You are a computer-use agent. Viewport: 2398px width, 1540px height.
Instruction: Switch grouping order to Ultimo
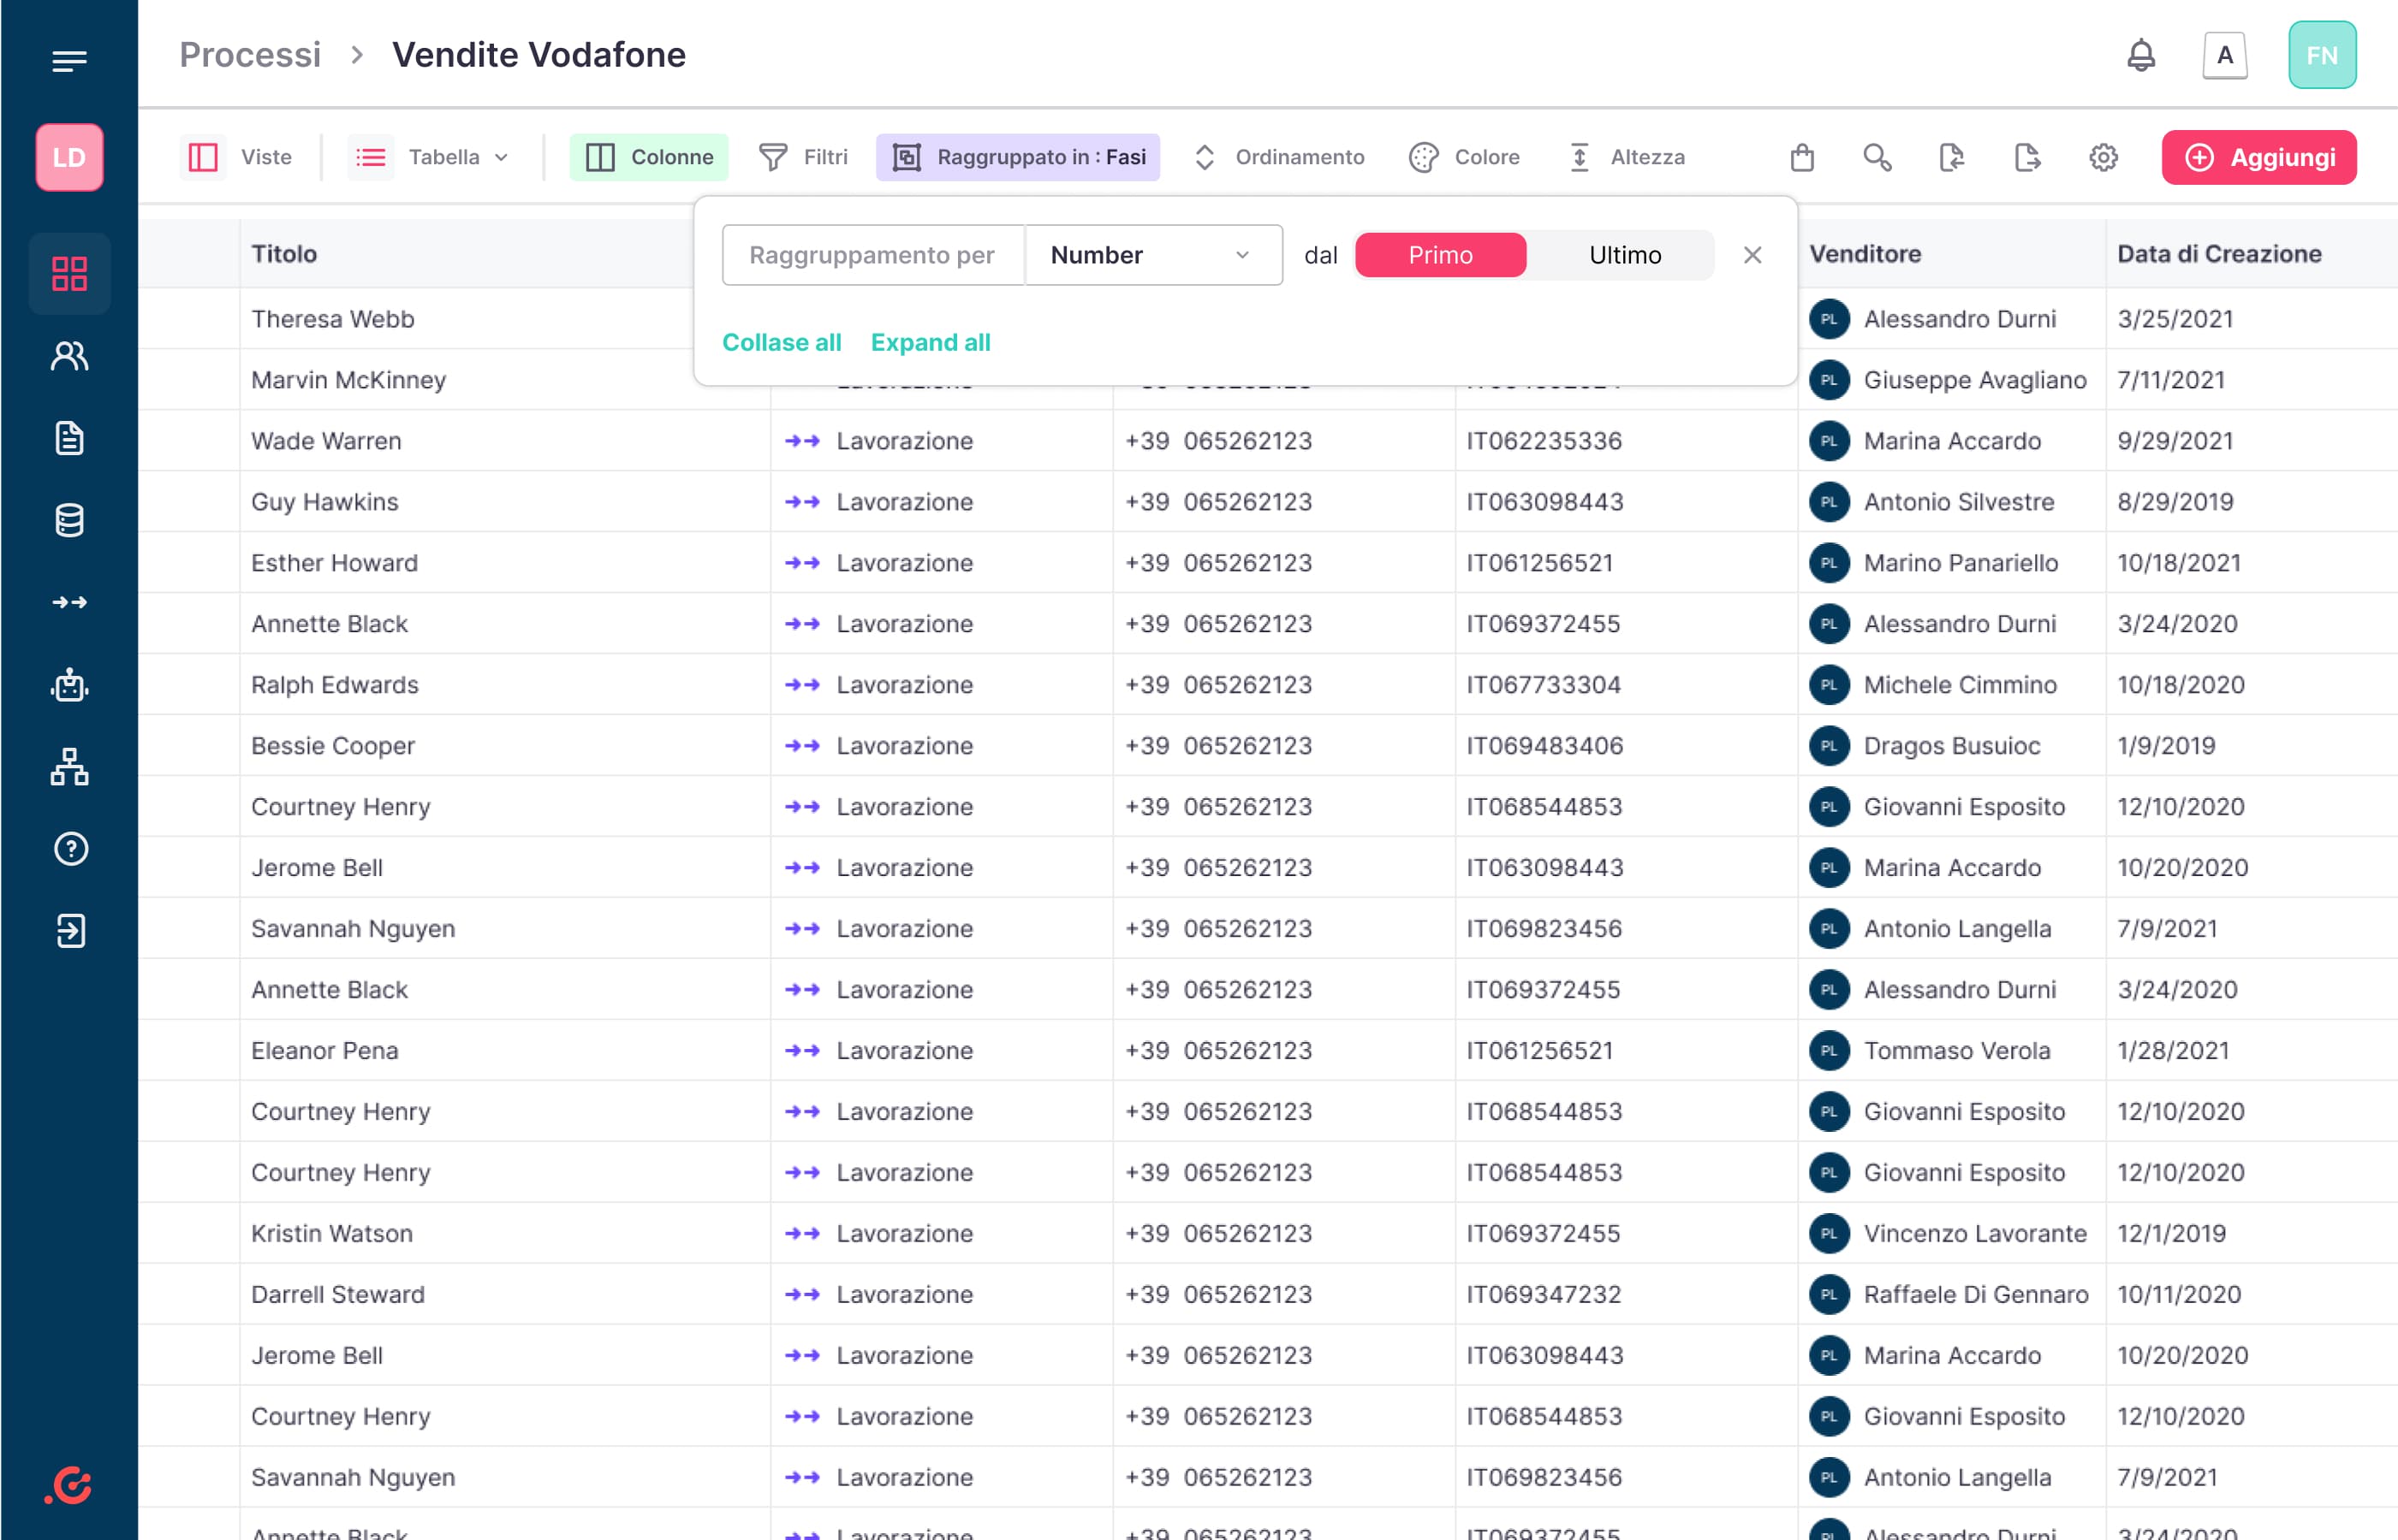click(1624, 255)
